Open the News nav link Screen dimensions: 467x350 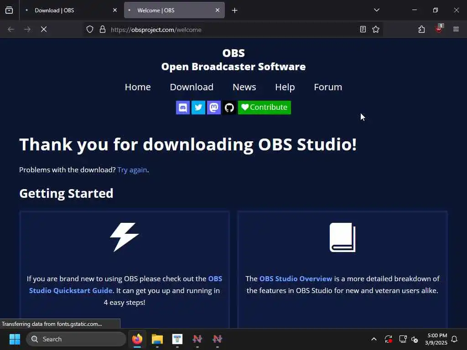[244, 87]
